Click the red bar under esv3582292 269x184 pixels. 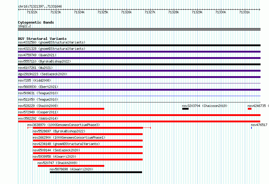coord(139,121)
